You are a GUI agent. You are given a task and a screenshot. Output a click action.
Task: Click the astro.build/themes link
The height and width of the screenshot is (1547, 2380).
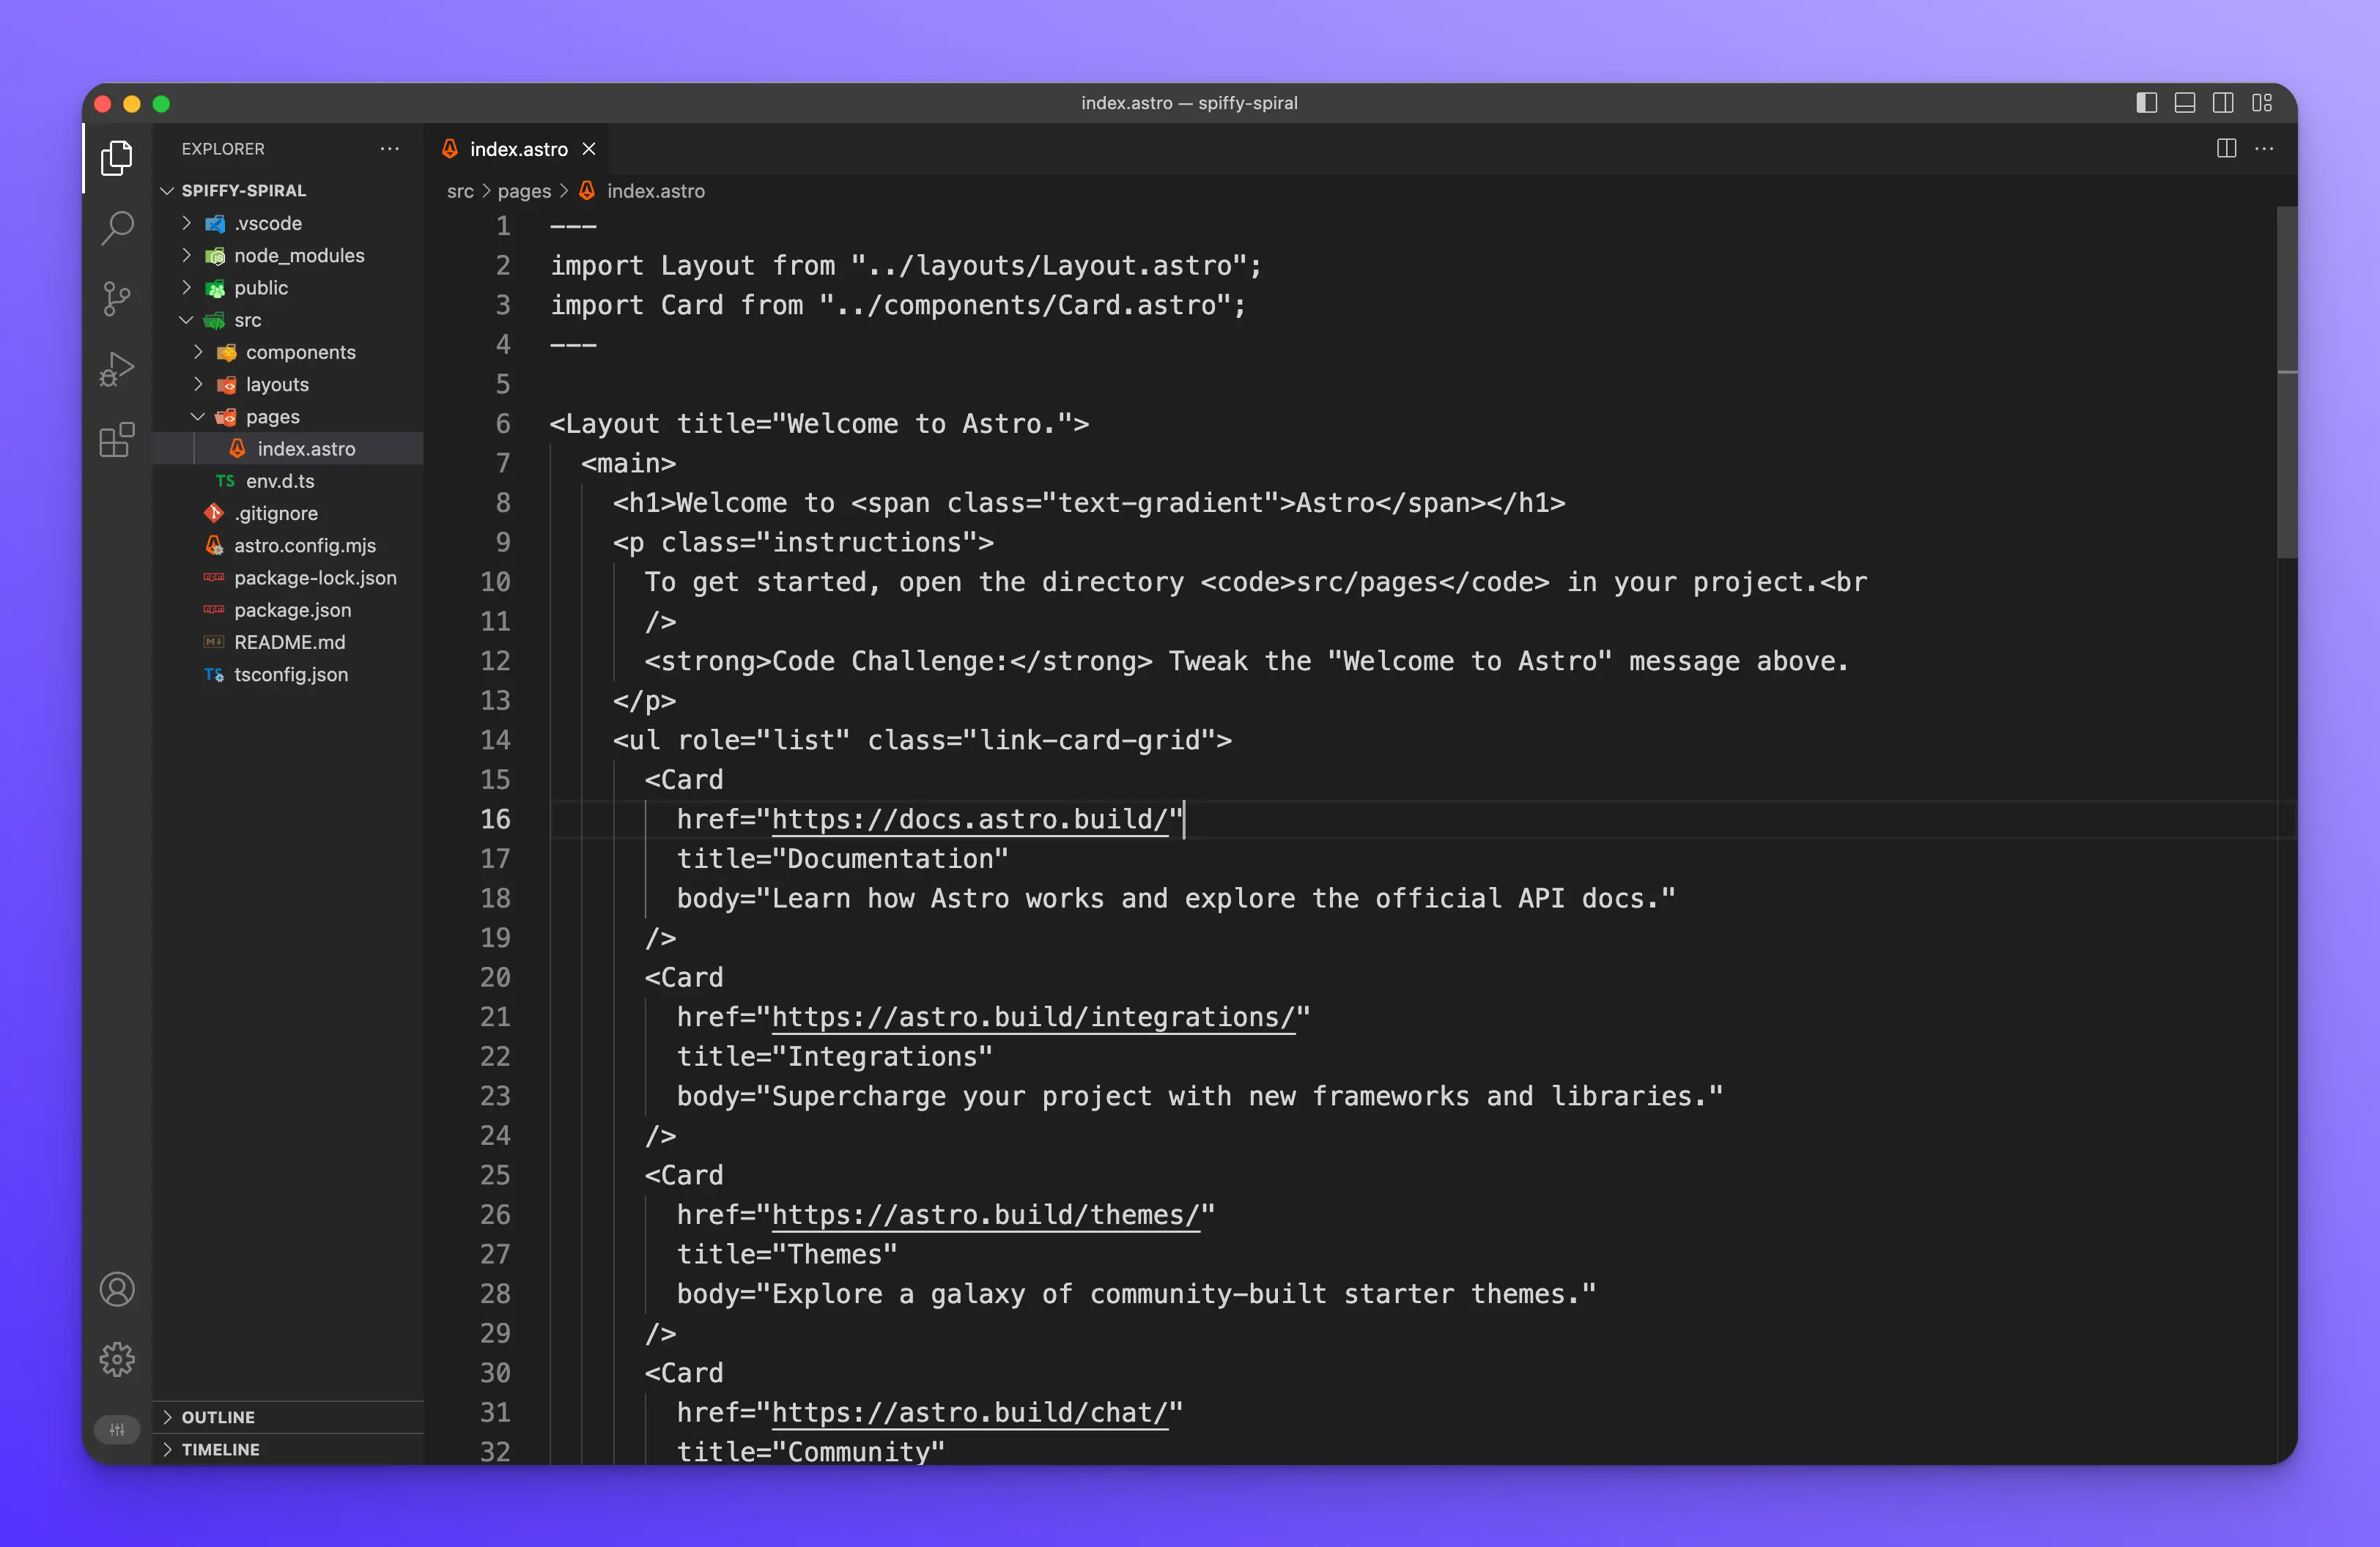coord(985,1215)
